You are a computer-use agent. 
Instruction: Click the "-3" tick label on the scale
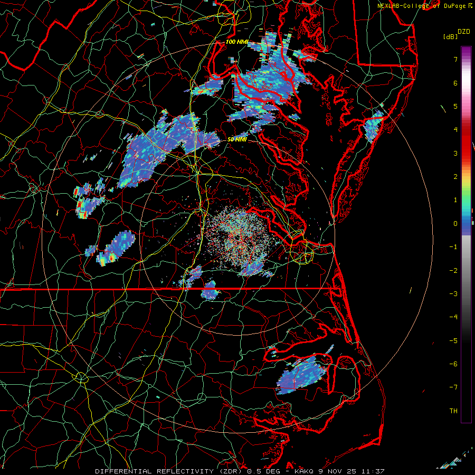453,294
